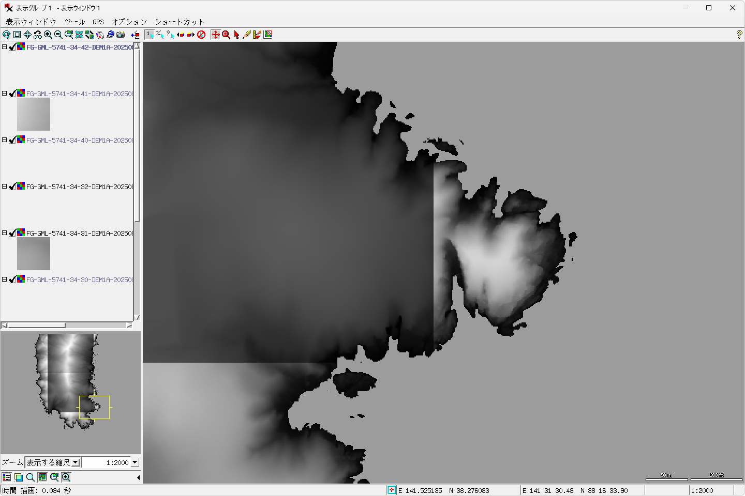Click the GPS menu item
Image resolution: width=745 pixels, height=496 pixels.
98,22
